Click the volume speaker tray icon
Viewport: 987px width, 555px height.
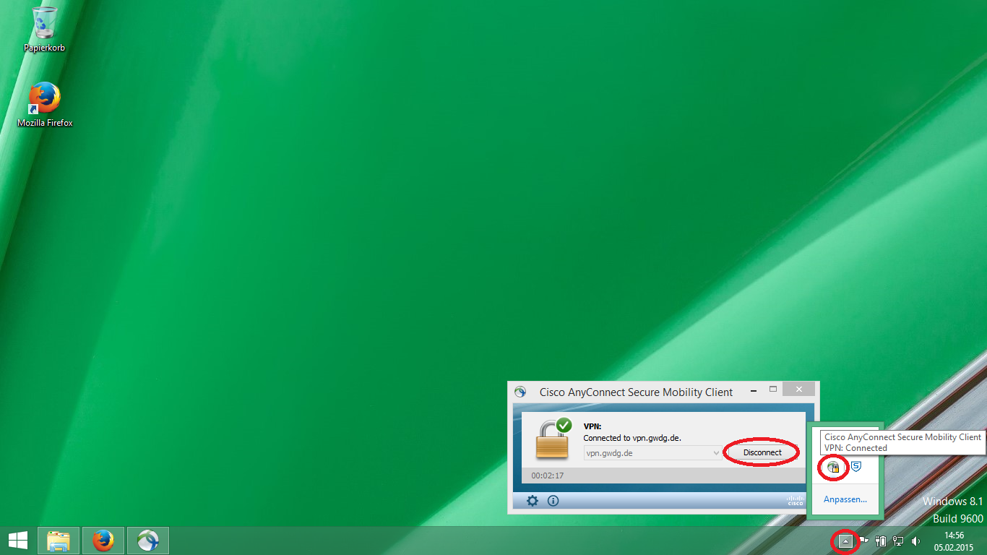click(915, 541)
